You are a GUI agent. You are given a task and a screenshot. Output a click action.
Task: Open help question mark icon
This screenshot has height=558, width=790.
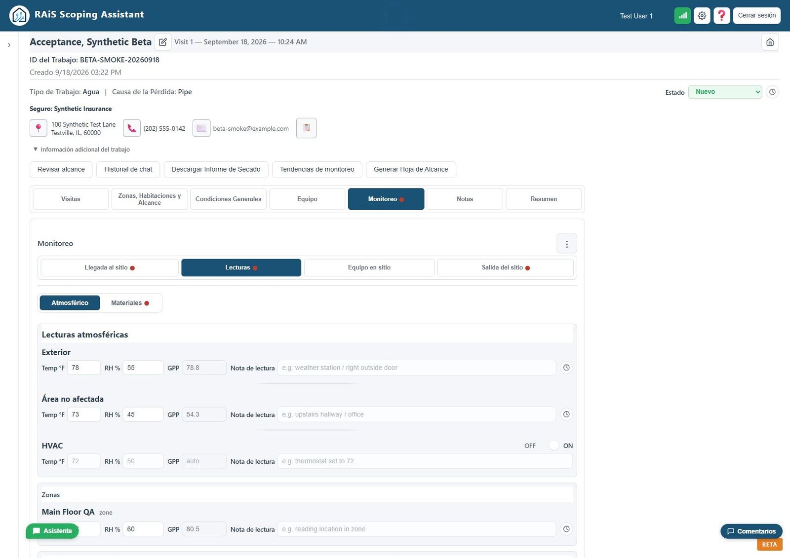[x=721, y=16]
